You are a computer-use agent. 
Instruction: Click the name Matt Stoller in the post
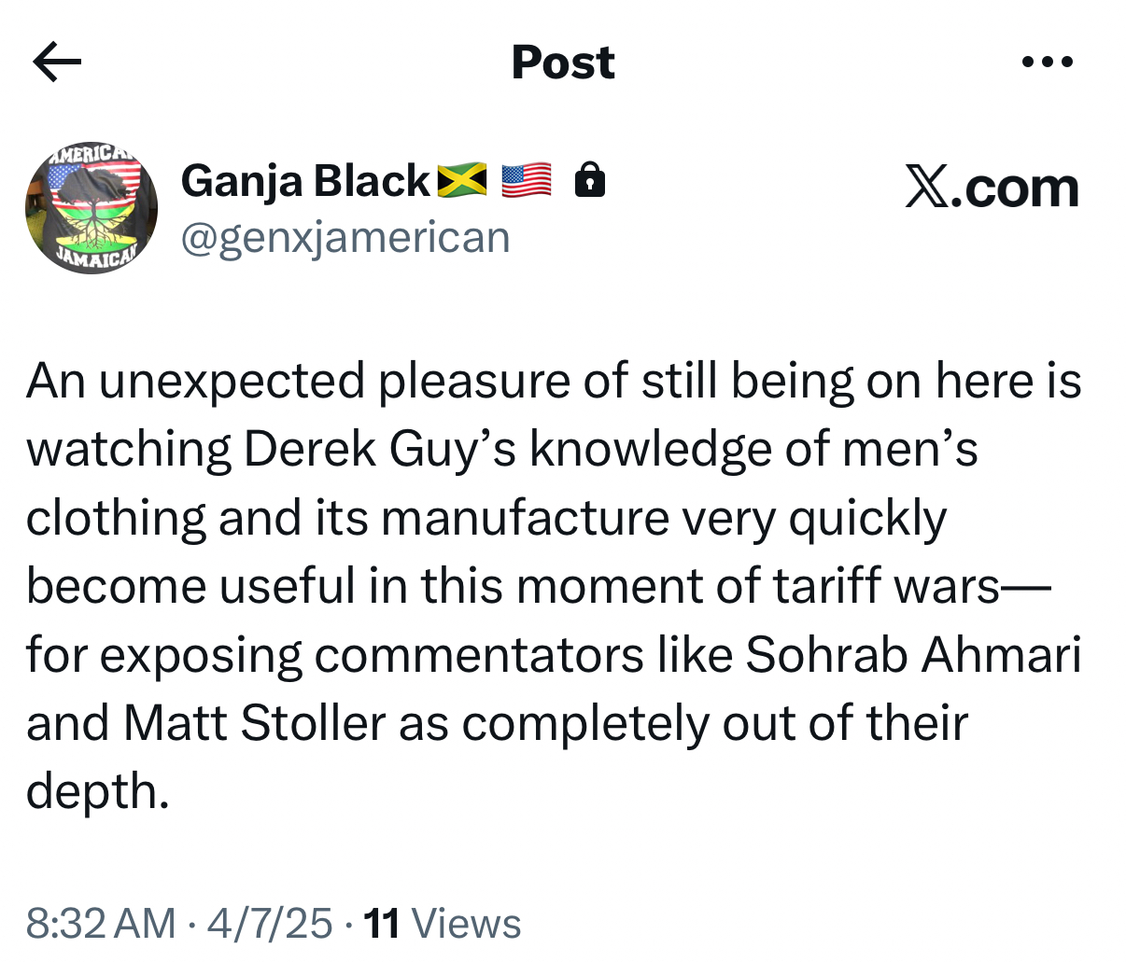click(255, 723)
